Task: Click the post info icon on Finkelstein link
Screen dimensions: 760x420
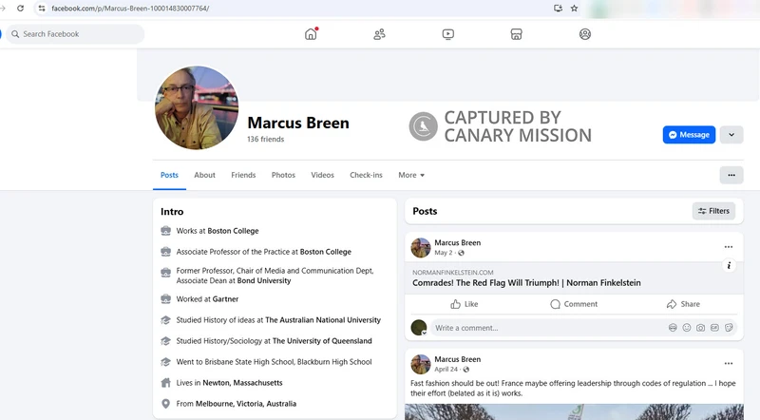Action: click(x=729, y=265)
